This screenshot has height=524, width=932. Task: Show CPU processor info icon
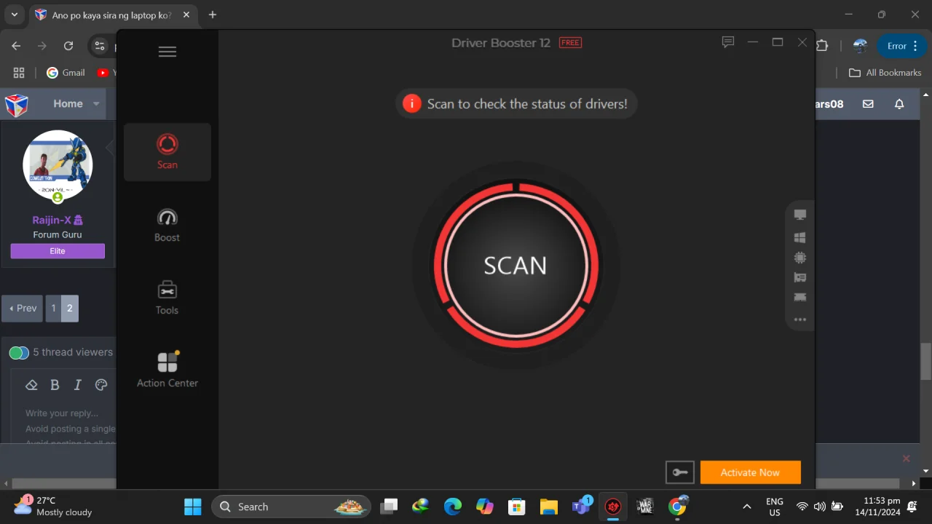pos(800,258)
